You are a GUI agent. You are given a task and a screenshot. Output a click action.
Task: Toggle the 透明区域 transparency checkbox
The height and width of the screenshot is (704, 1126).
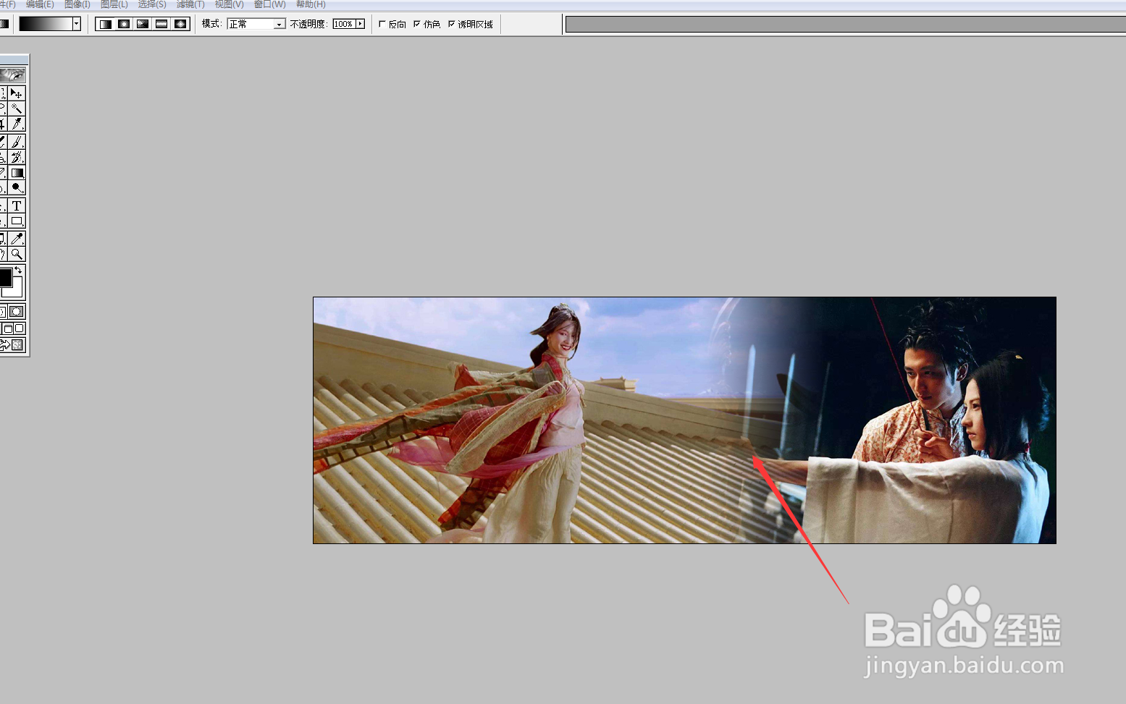[x=452, y=24]
